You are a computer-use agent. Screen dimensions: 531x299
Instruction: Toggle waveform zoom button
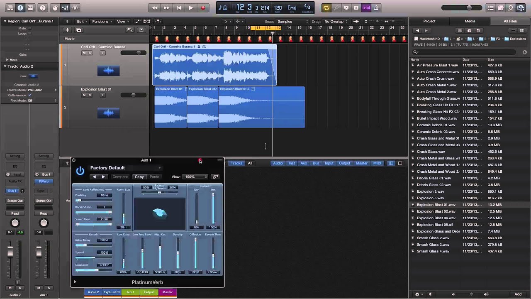(x=356, y=21)
